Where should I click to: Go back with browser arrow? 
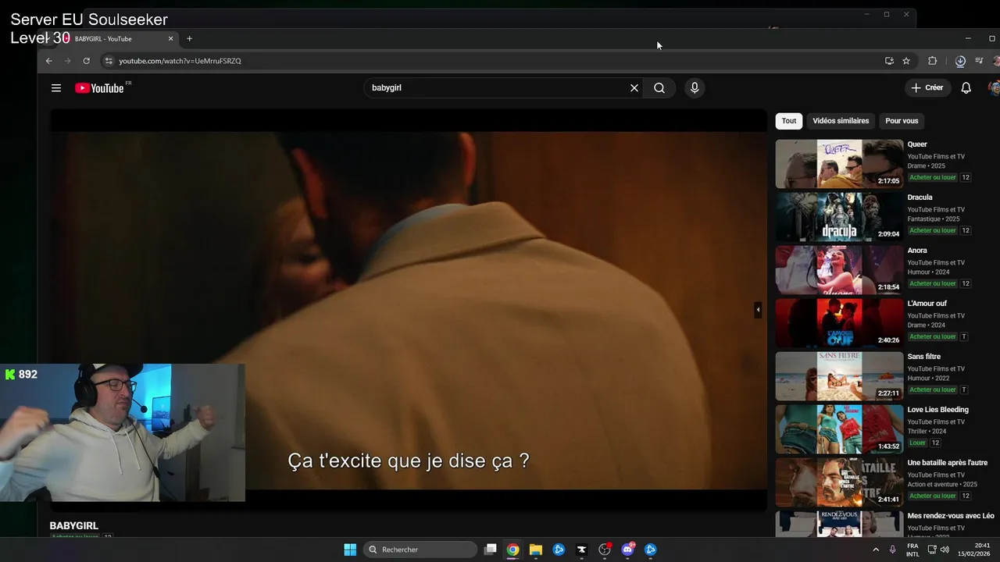48,61
